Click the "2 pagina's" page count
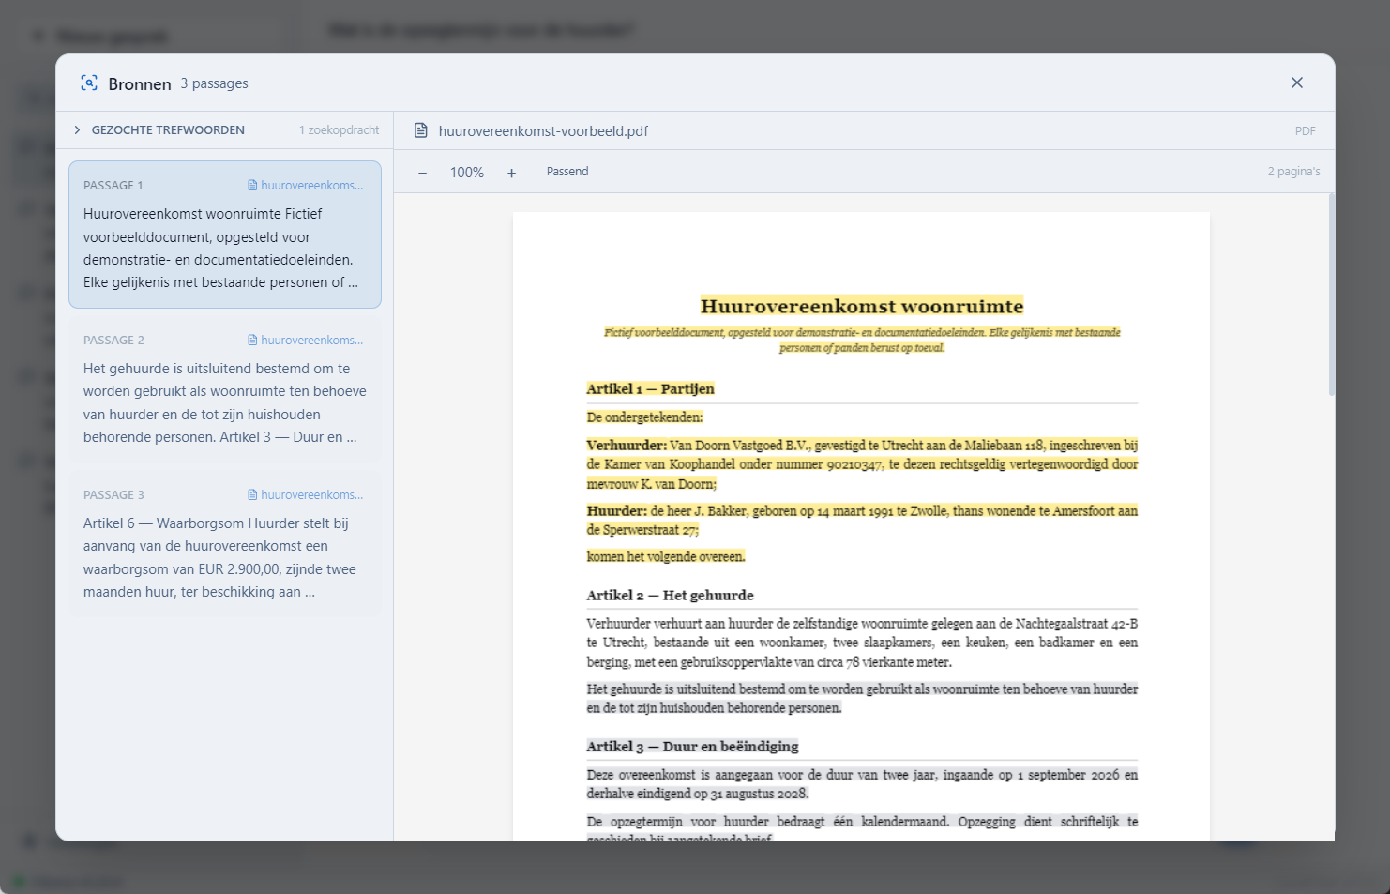Image resolution: width=1390 pixels, height=894 pixels. [x=1293, y=172]
